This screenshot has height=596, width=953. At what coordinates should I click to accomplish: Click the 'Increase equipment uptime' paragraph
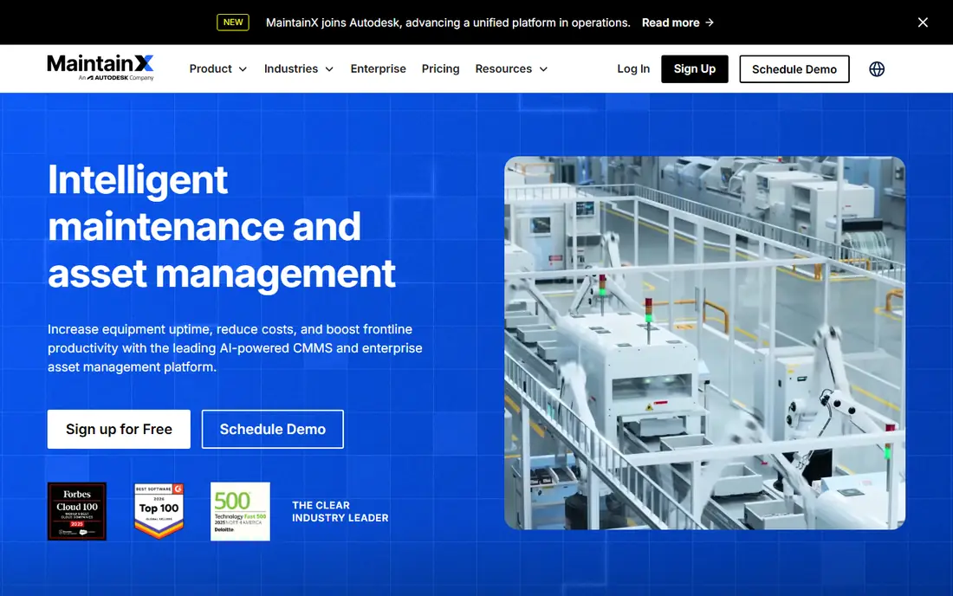point(235,348)
